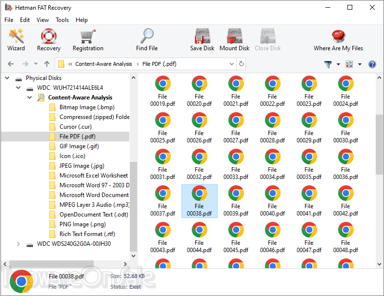The image size is (384, 296).
Task: Click file list scroll down arrow
Action: [379, 264]
